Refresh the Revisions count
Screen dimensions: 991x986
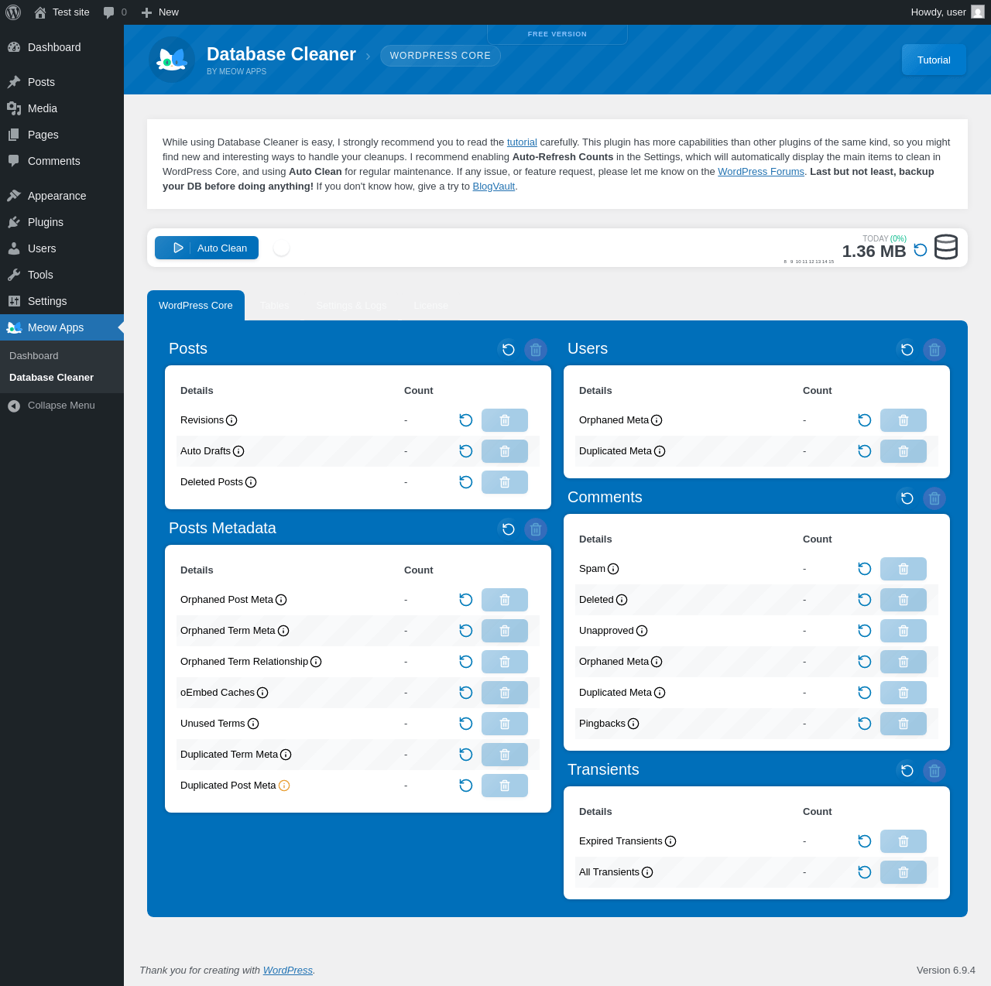point(466,420)
